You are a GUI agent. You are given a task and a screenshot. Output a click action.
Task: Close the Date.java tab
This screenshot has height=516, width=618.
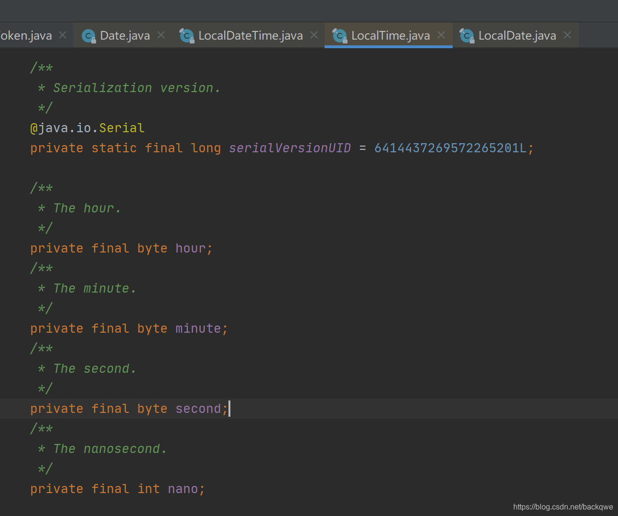(161, 35)
